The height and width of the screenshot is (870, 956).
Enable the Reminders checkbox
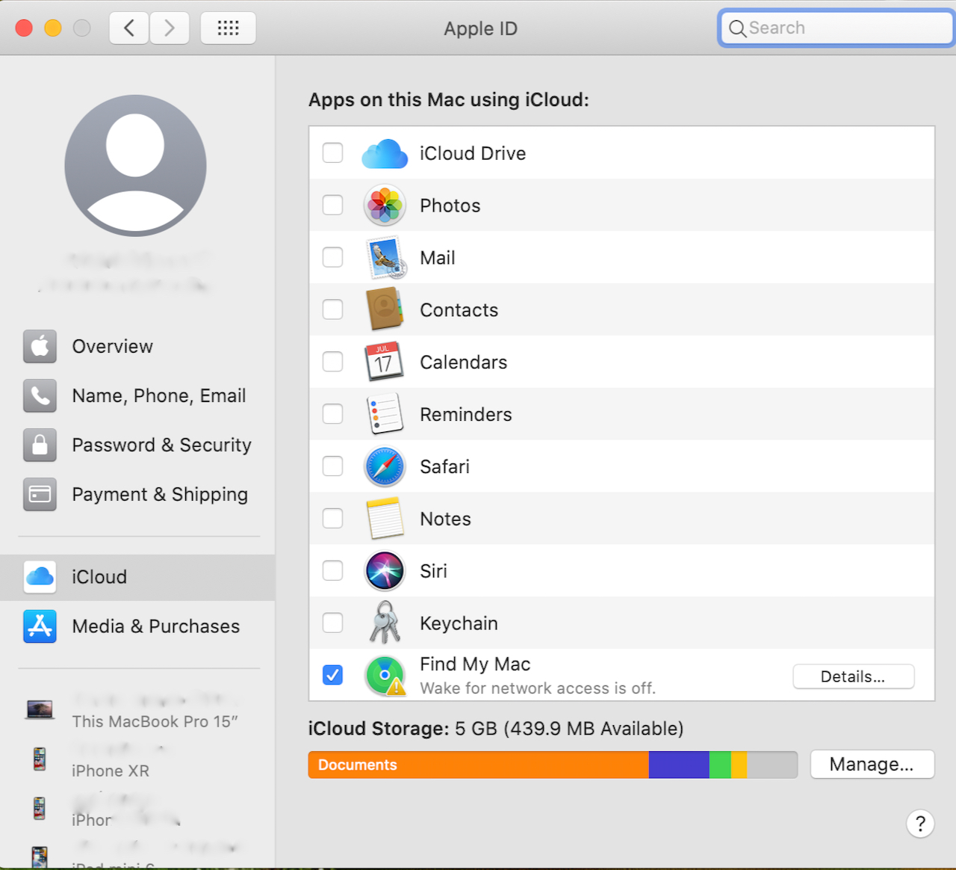click(x=332, y=414)
